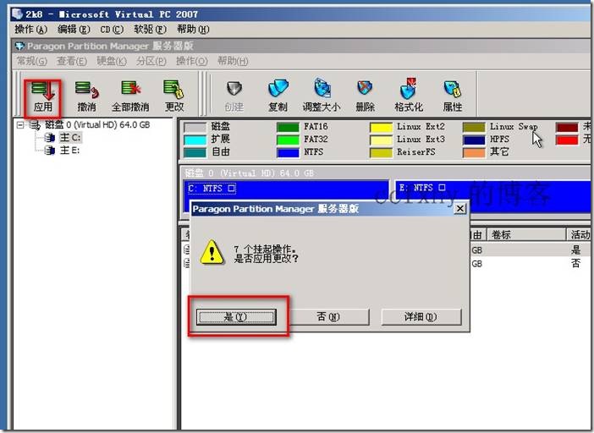Select 磁盘 0 (Virtual HD) 64.0 GB tree item
Viewport: 594px width, 433px height.
pyautogui.click(x=97, y=125)
